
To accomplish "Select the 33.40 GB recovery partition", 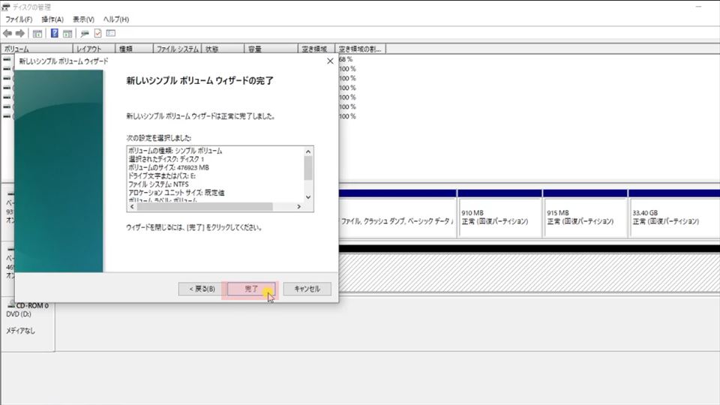I will click(x=674, y=217).
